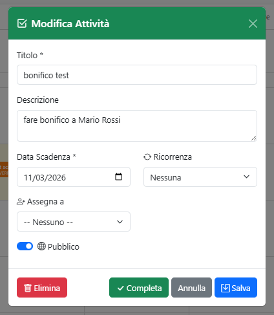Open the Ricorrenza dropdown showing Nessuna
This screenshot has height=315, width=274.
point(200,177)
